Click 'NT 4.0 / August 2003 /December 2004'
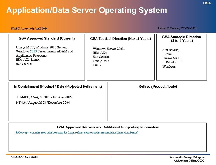The image size is (216, 165). click(43, 103)
